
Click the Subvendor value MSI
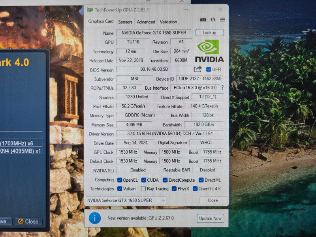click(134, 79)
